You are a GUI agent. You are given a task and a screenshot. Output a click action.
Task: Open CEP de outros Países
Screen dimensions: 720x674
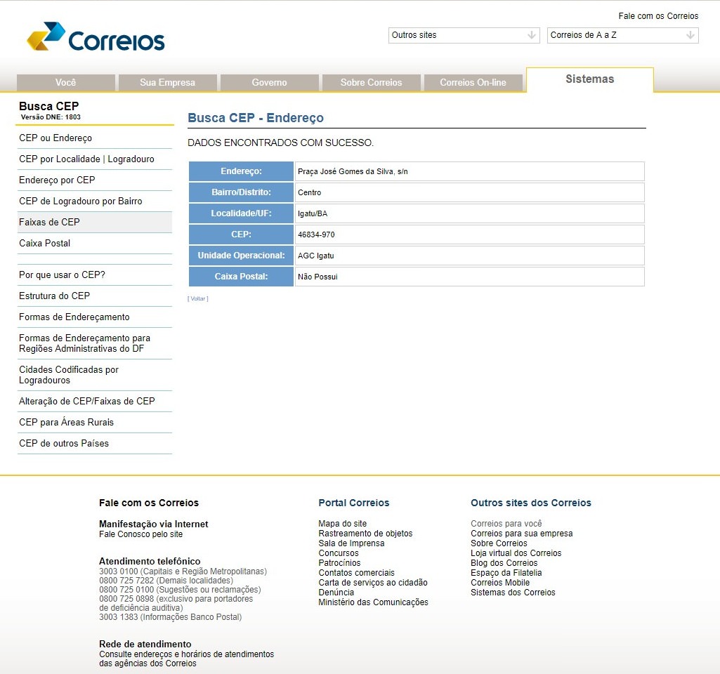64,444
